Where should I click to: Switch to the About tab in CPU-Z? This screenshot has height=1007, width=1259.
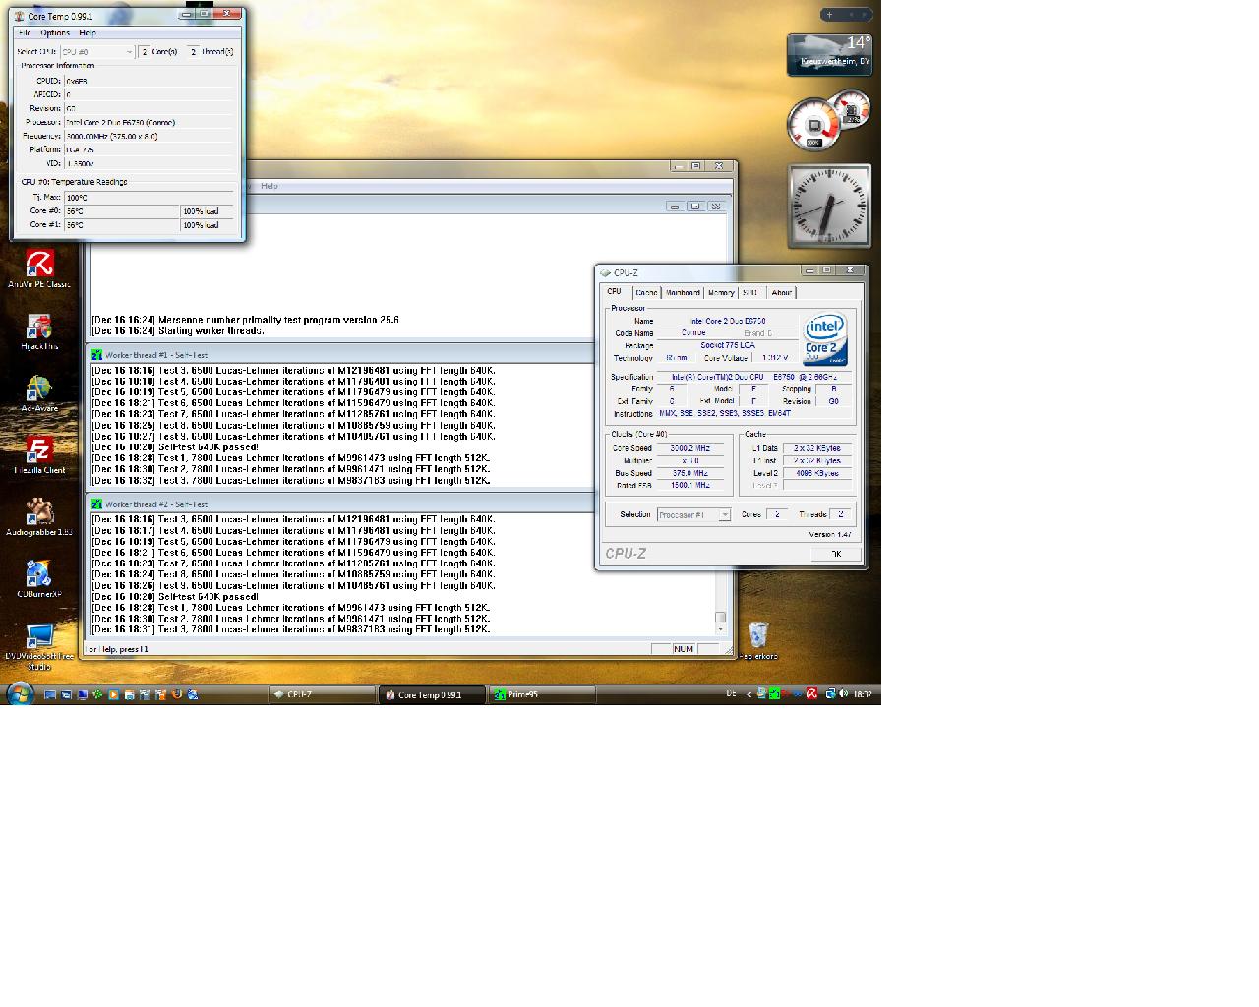tap(781, 292)
